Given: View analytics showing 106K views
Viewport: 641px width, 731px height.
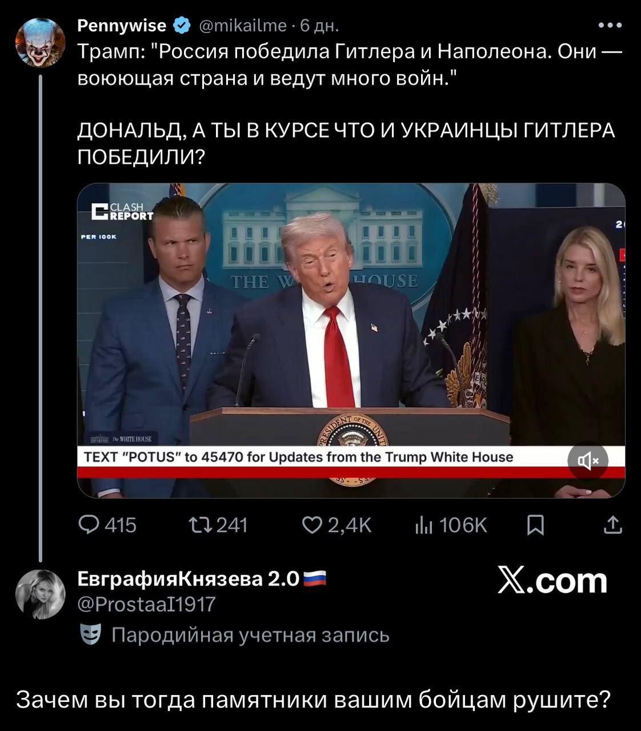Looking at the screenshot, I should click(x=451, y=525).
